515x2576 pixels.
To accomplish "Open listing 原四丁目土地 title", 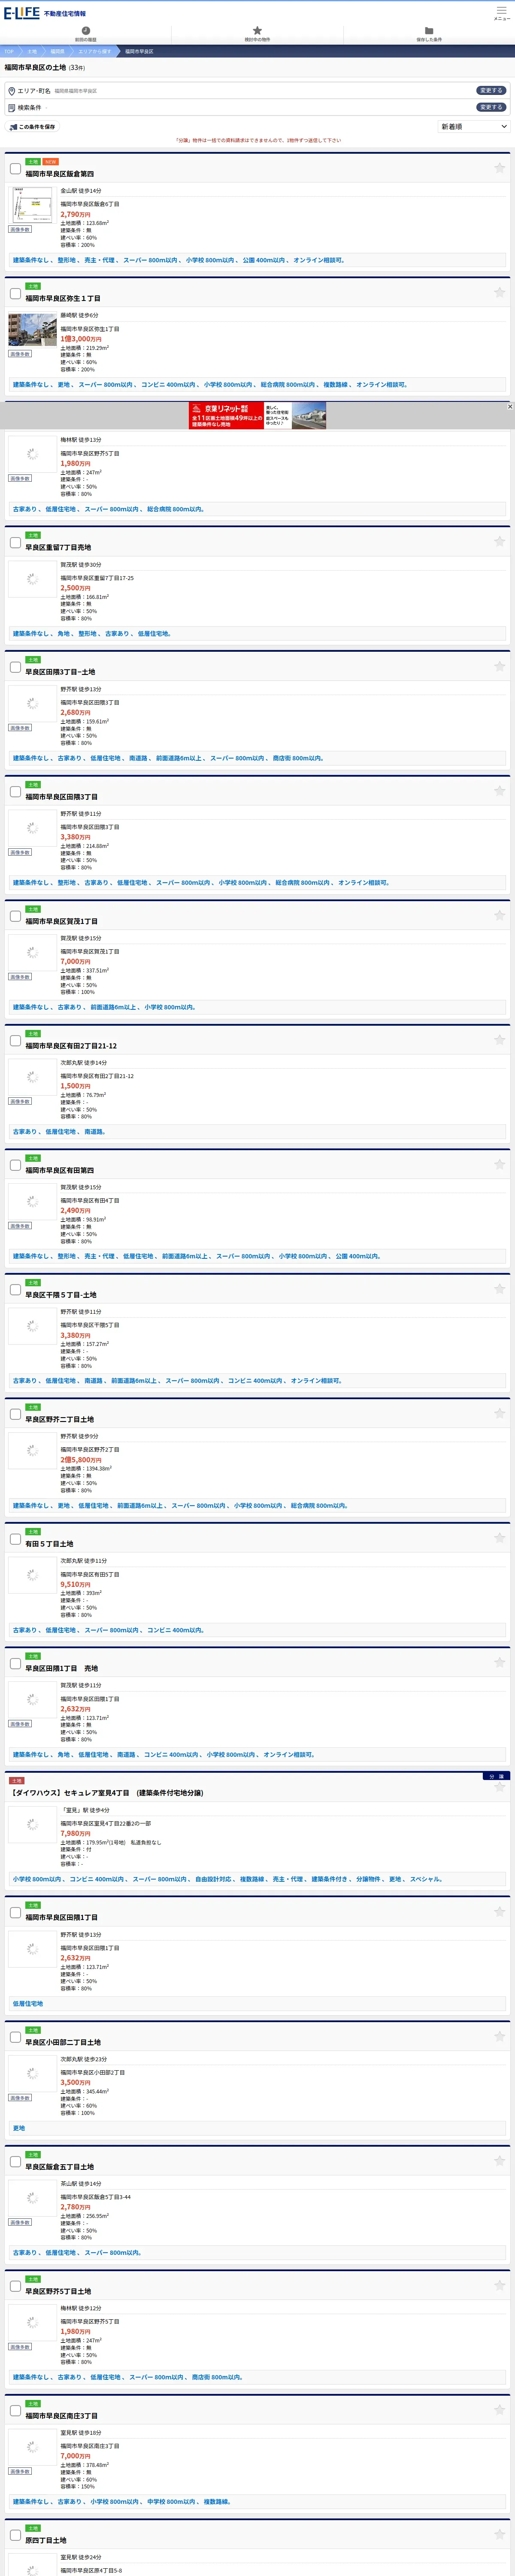I will 46,2540.
